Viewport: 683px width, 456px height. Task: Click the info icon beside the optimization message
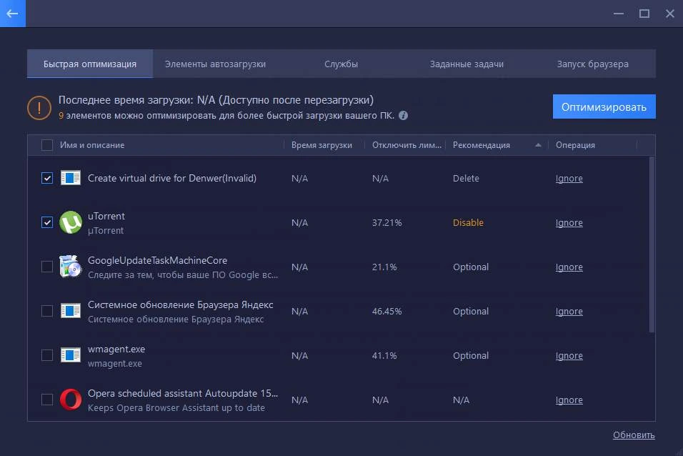click(404, 116)
